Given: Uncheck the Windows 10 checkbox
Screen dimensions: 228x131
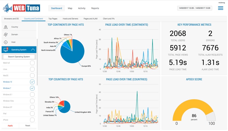Looking at the screenshot, I should point(32,82).
